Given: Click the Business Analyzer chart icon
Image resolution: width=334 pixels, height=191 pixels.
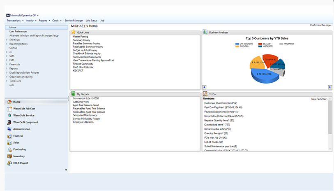Looking at the screenshot, I should click(205, 32).
